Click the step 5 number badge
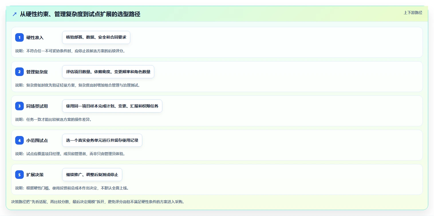The image size is (434, 216). point(19,175)
